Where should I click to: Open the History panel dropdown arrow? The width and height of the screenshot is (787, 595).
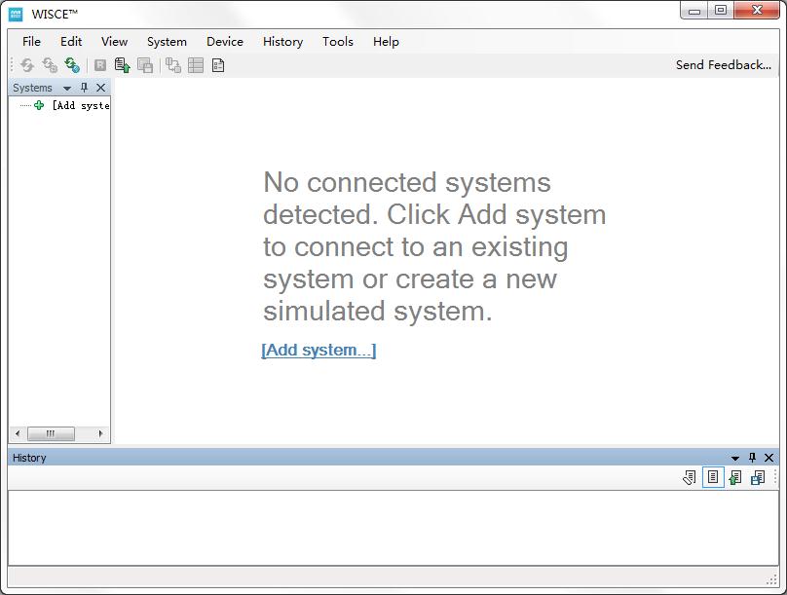pyautogui.click(x=735, y=458)
